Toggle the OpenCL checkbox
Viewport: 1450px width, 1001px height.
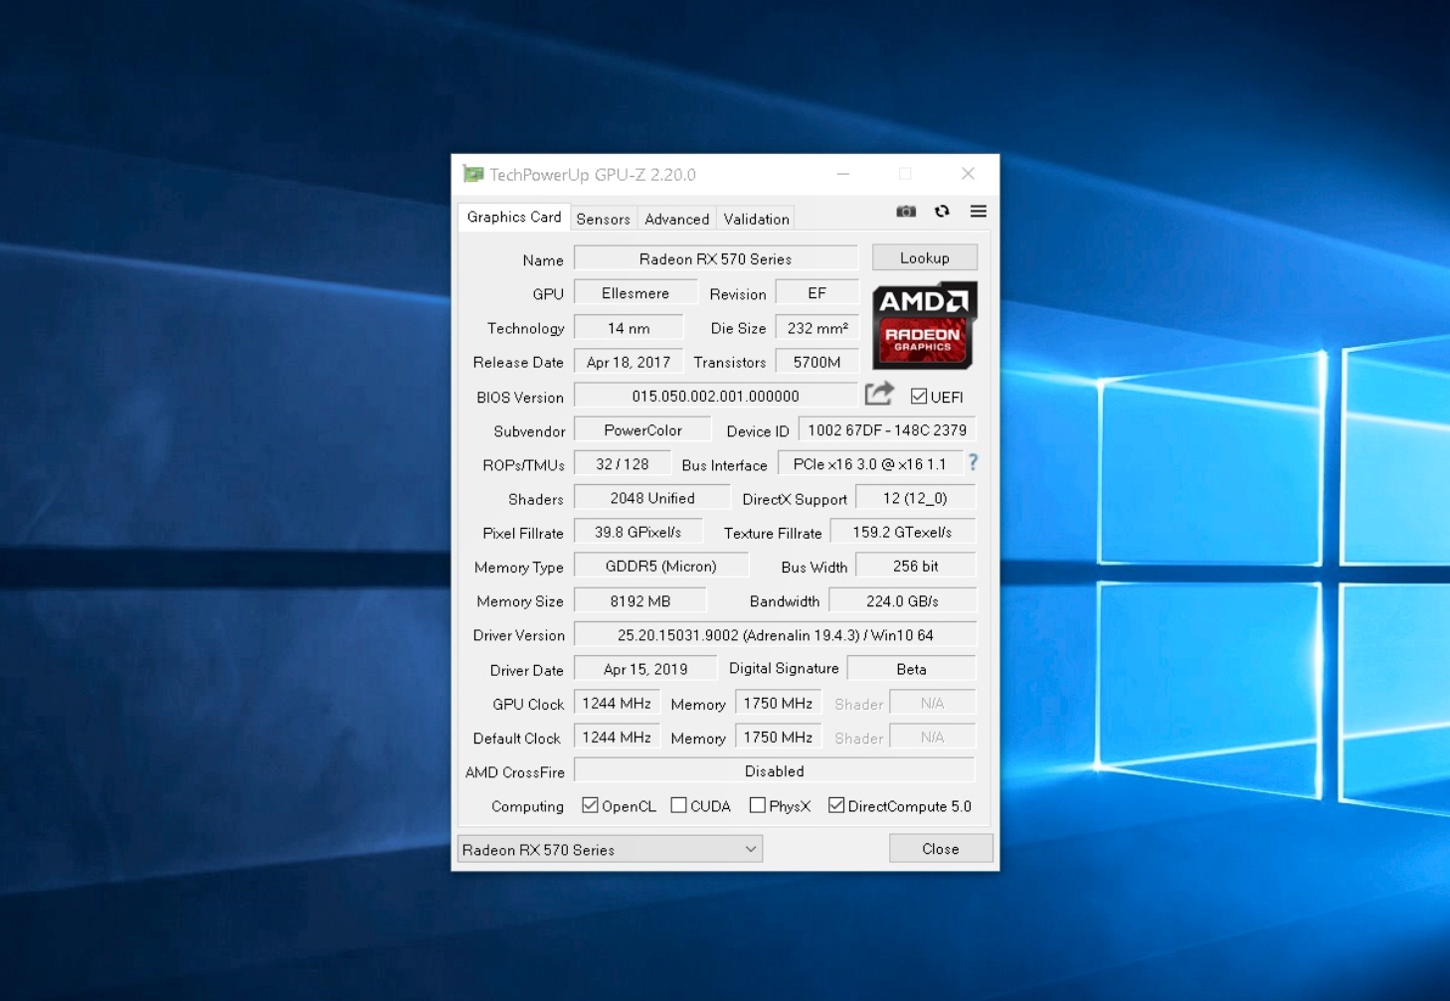[590, 805]
